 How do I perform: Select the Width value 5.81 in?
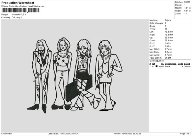tap(187, 11)
